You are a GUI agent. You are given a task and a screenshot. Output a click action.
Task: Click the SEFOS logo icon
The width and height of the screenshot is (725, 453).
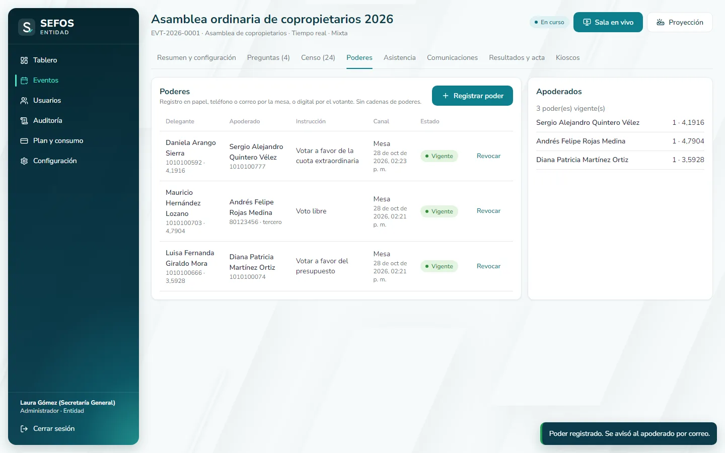point(27,27)
